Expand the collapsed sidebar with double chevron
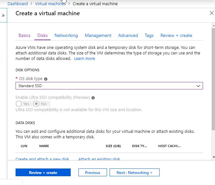Viewport: 215px width, 185px height. pos(3,16)
